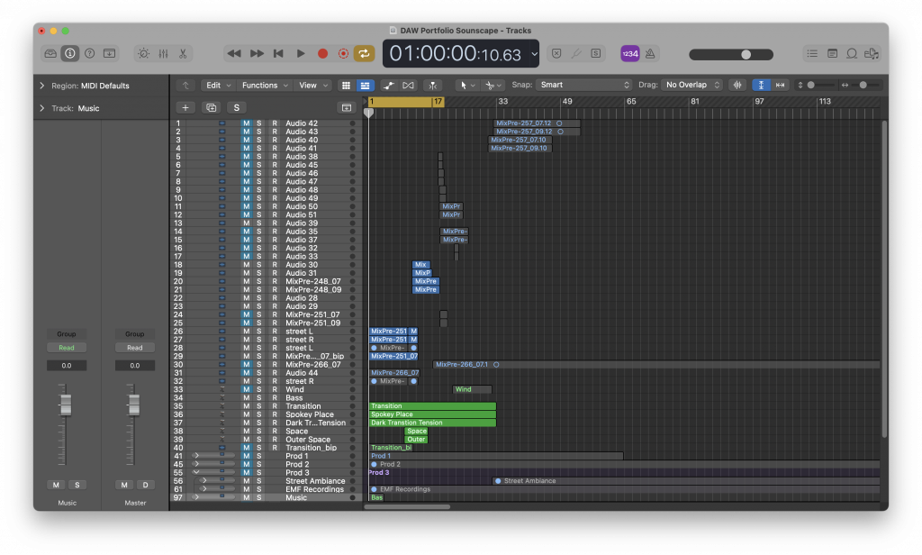922x555 pixels.
Task: Expand the EMF Recordings track stack
Action: (x=204, y=489)
